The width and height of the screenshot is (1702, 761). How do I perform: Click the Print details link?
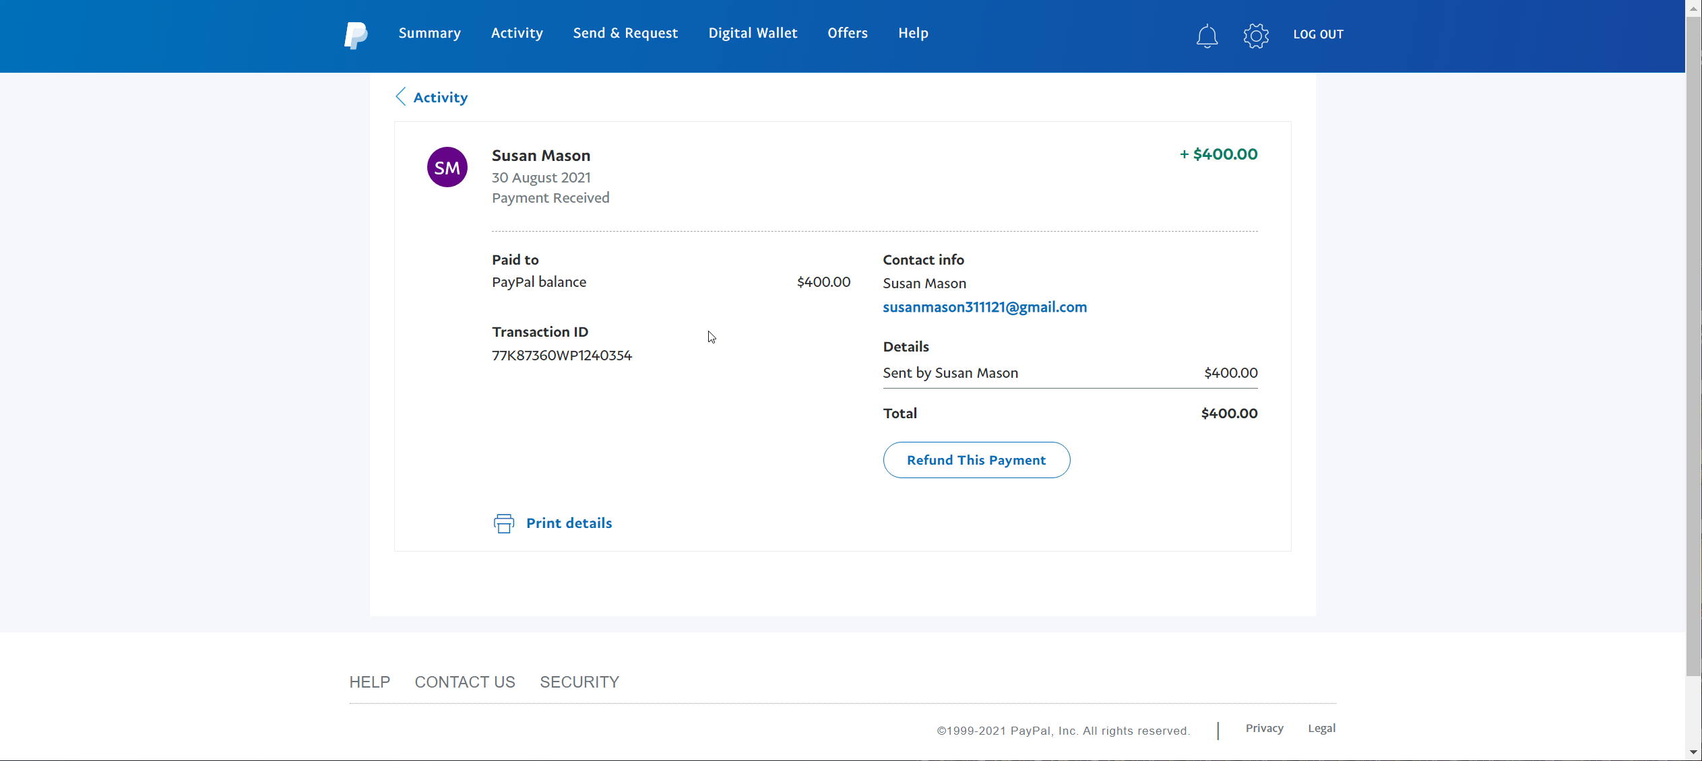(569, 523)
